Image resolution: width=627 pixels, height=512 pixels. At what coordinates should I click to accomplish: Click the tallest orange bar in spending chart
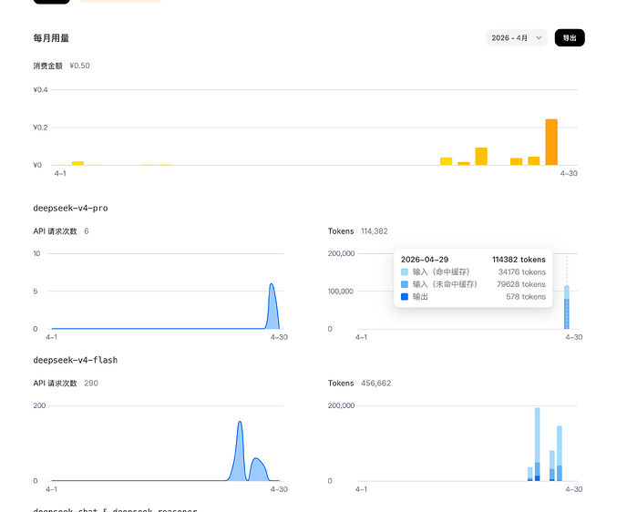point(551,142)
